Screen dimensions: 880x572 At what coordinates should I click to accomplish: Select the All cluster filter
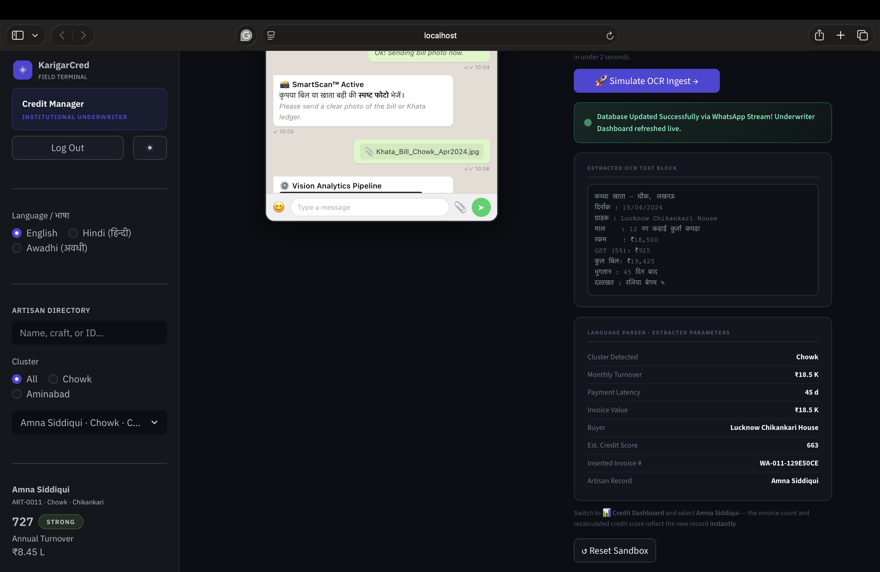pyautogui.click(x=25, y=379)
